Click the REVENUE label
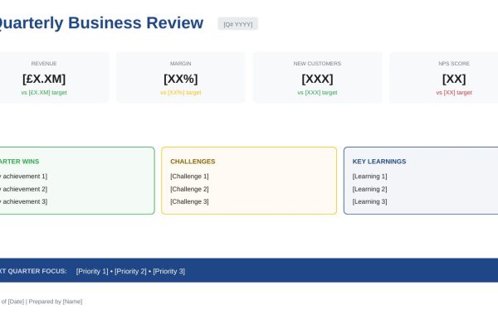 (x=44, y=64)
